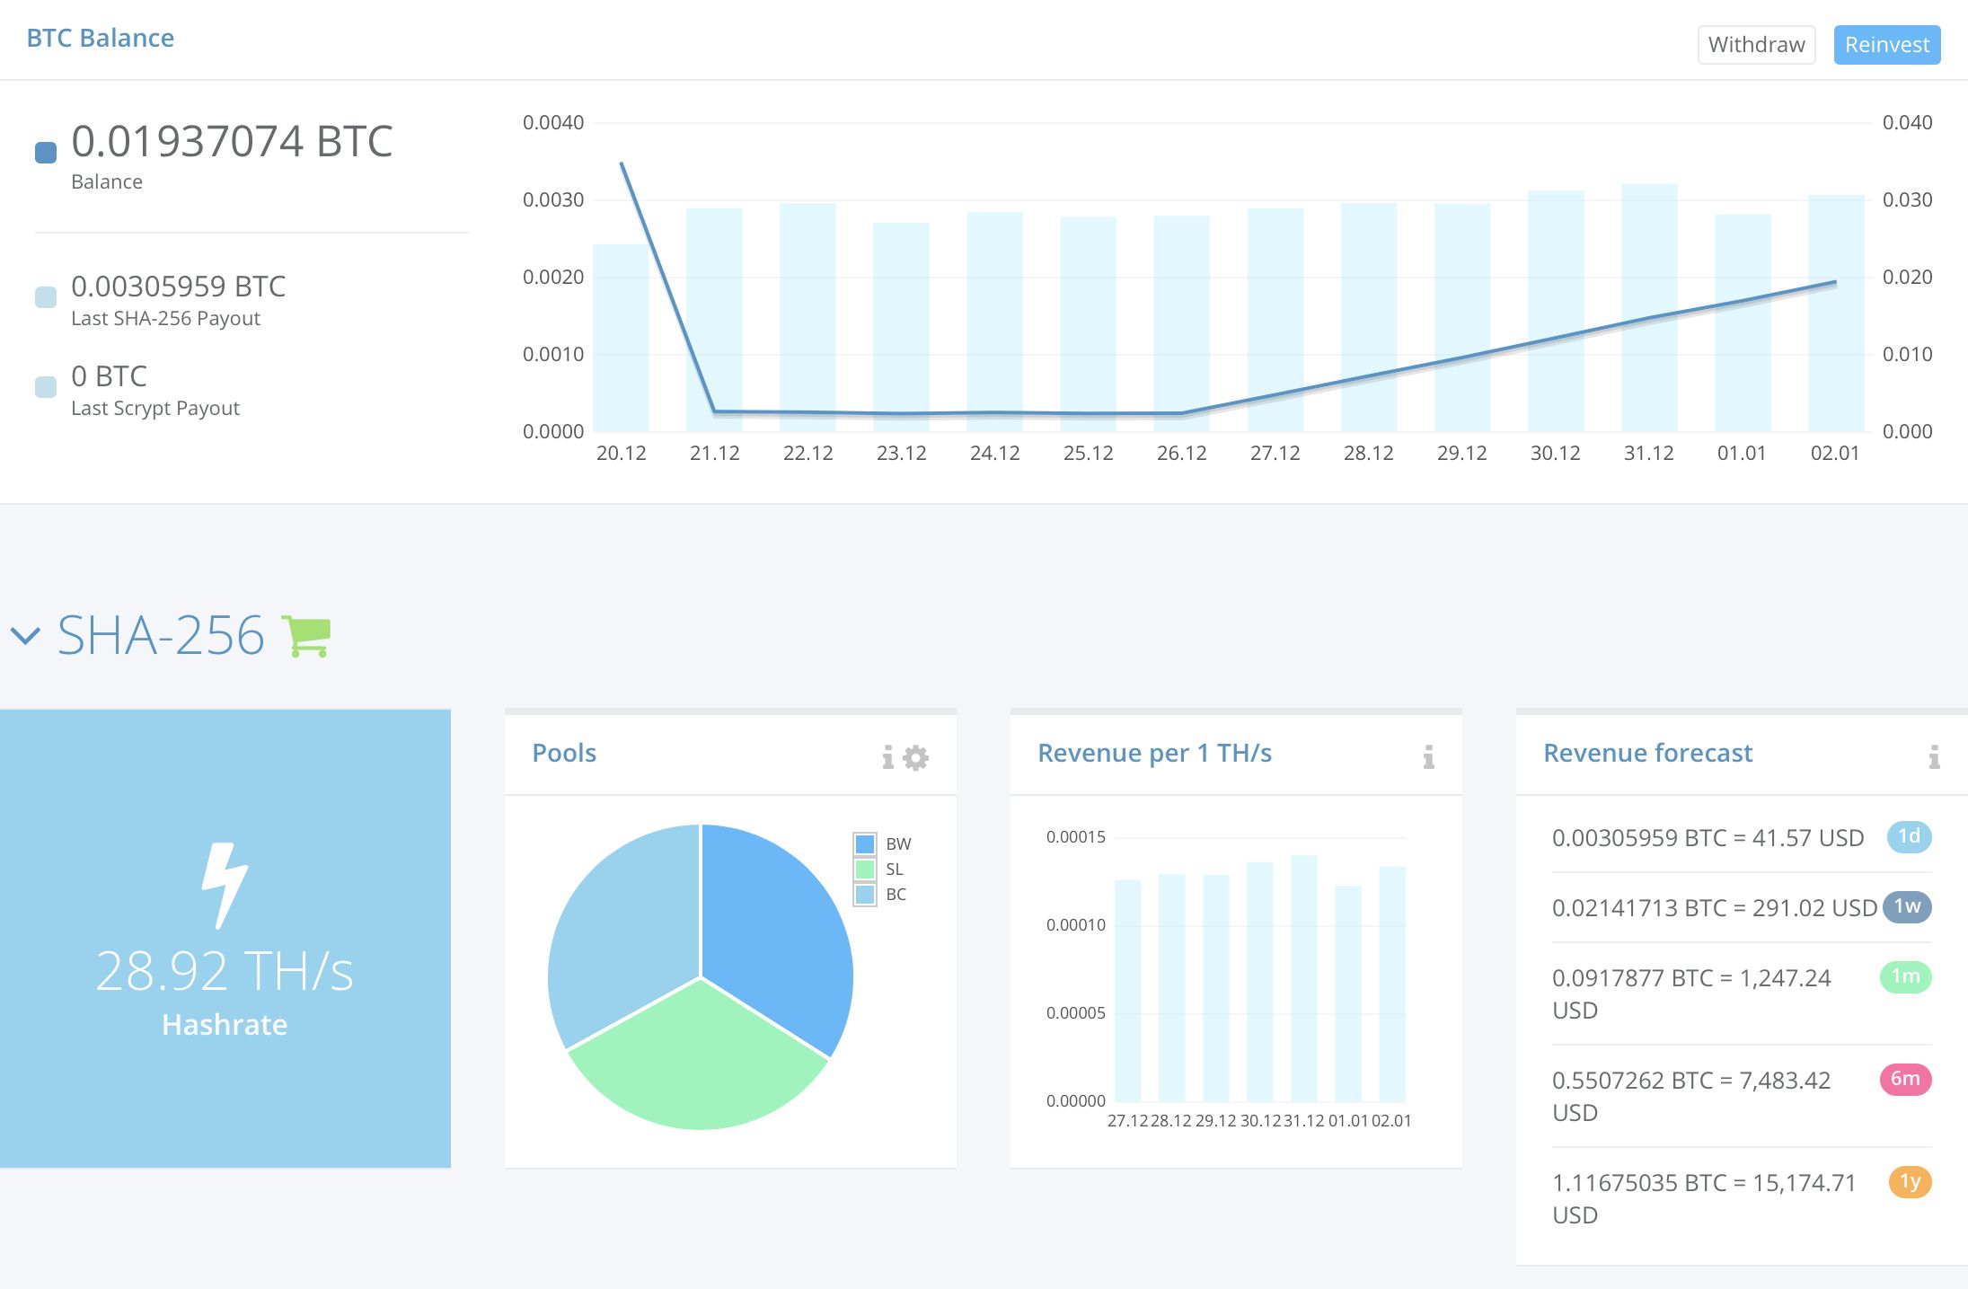Click the Pools panel title
This screenshot has width=1968, height=1289.
tap(564, 753)
